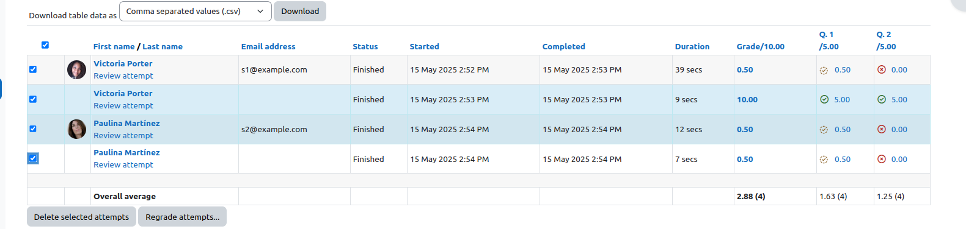
Task: Uncheck the 7 secs attempt checkbox
Action: point(33,158)
